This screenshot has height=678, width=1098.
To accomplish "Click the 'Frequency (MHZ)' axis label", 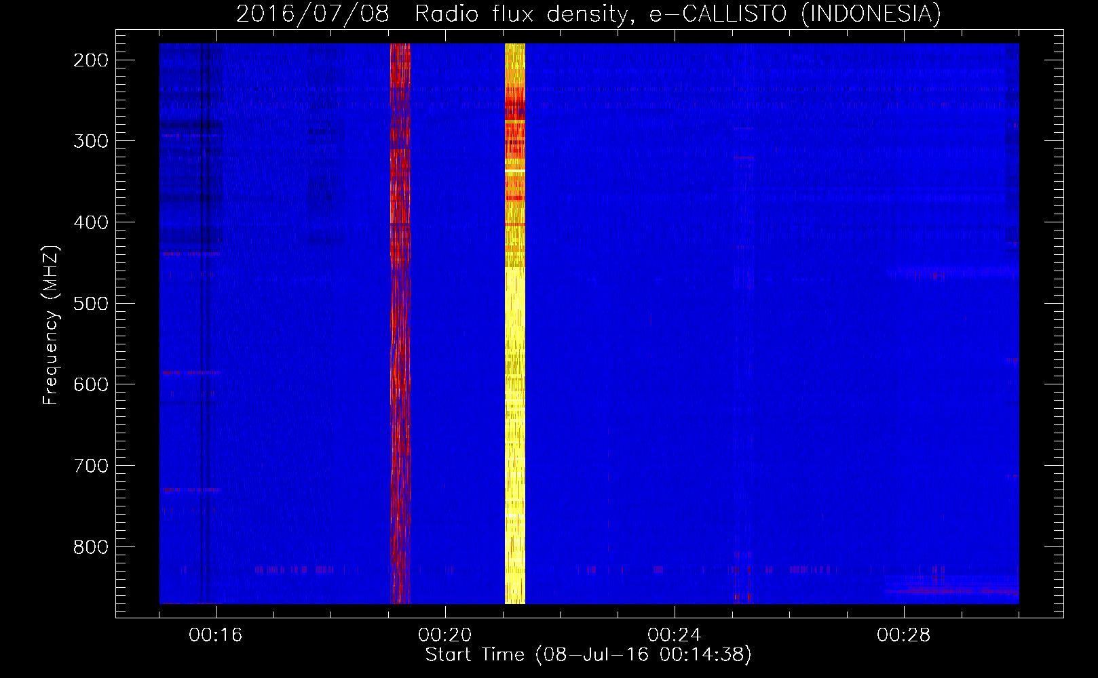I will [x=51, y=325].
